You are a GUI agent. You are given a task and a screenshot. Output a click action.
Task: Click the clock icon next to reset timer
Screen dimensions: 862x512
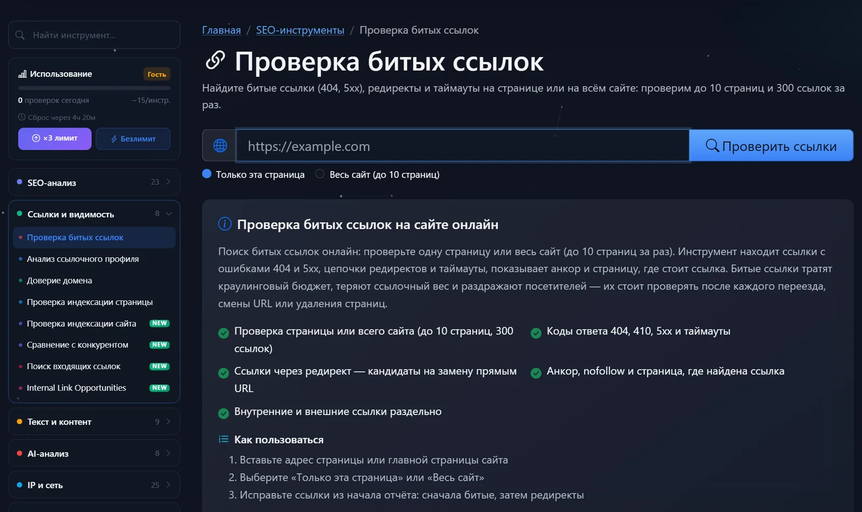(x=22, y=117)
